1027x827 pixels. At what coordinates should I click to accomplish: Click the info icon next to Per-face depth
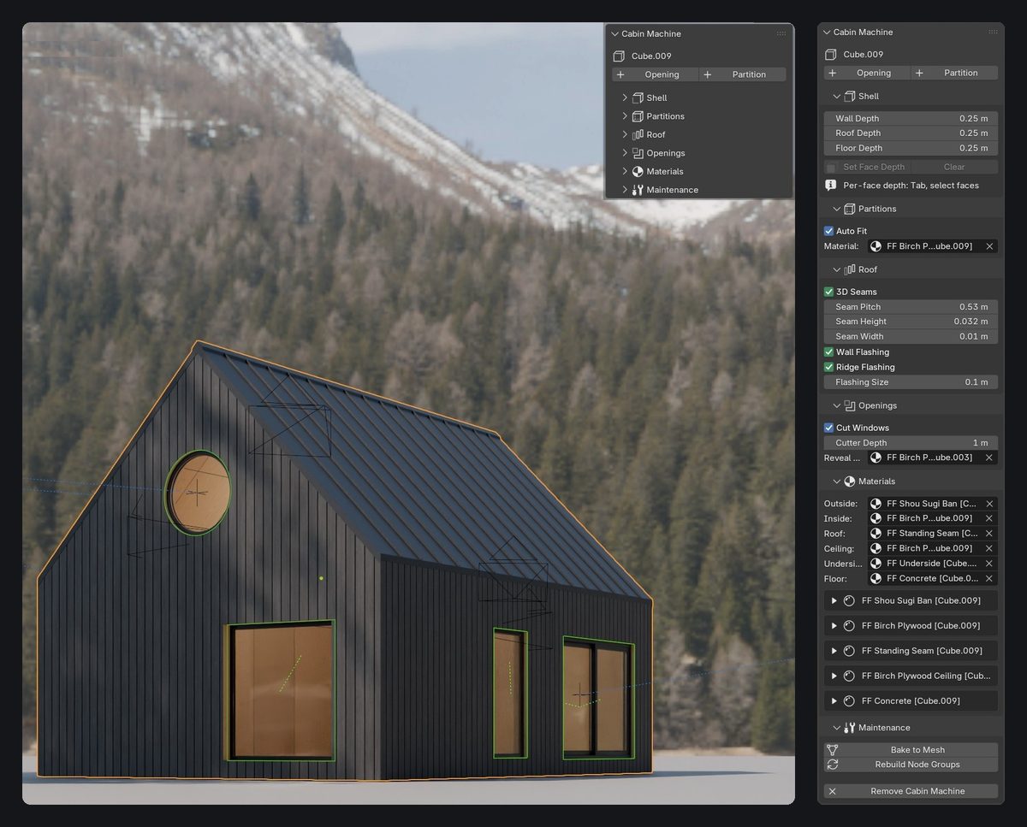[830, 186]
